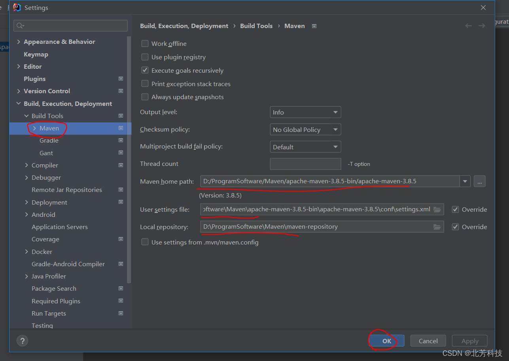Go forward with the right arrow icon
The width and height of the screenshot is (509, 361).
pyautogui.click(x=482, y=26)
